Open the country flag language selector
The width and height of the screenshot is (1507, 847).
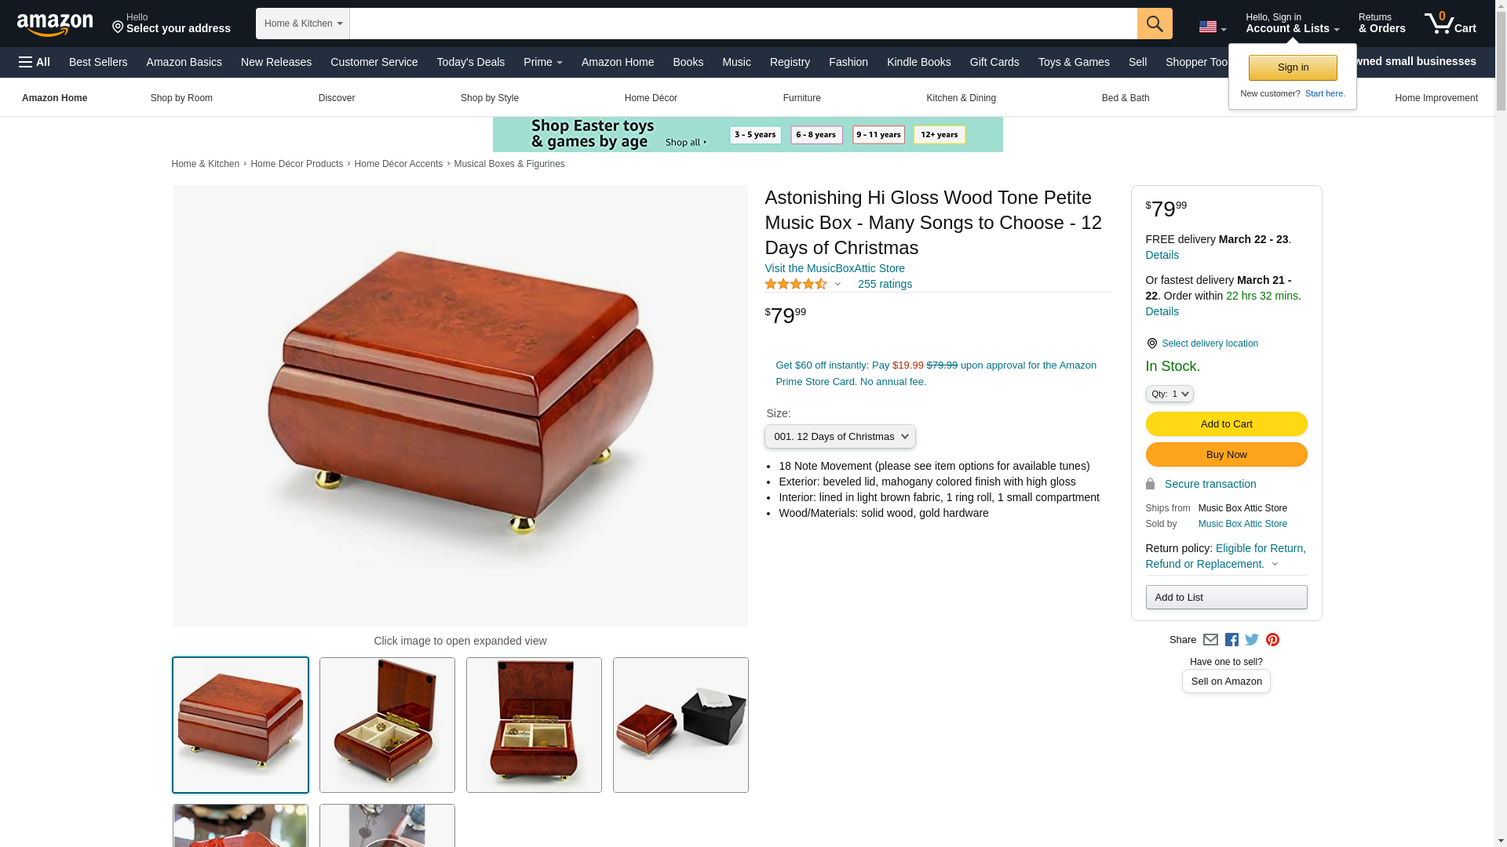pos(1212,27)
